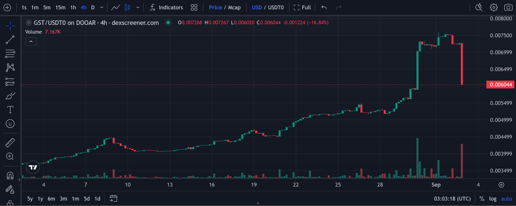The image size is (516, 206).
Task: Set date range to 1d
Action: pos(97,199)
